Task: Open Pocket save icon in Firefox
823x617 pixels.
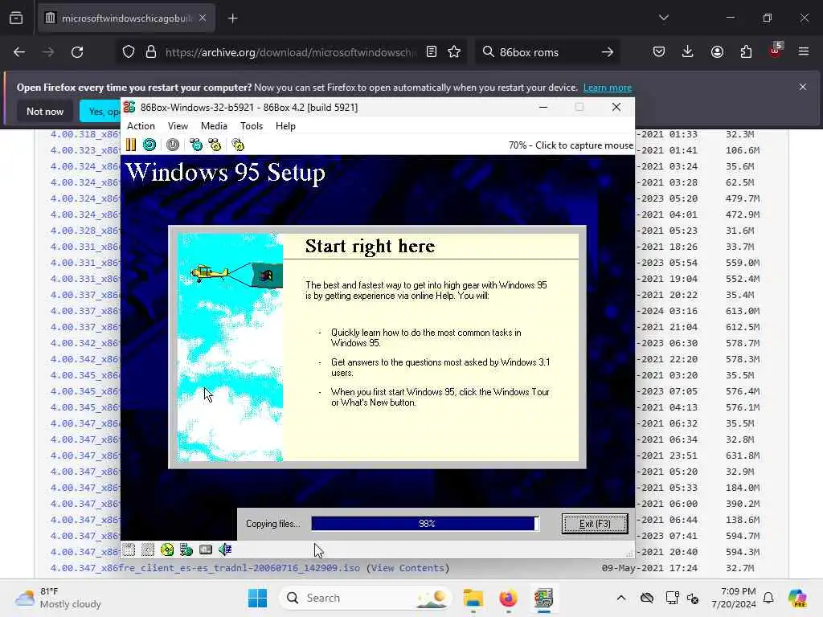Action: [659, 51]
